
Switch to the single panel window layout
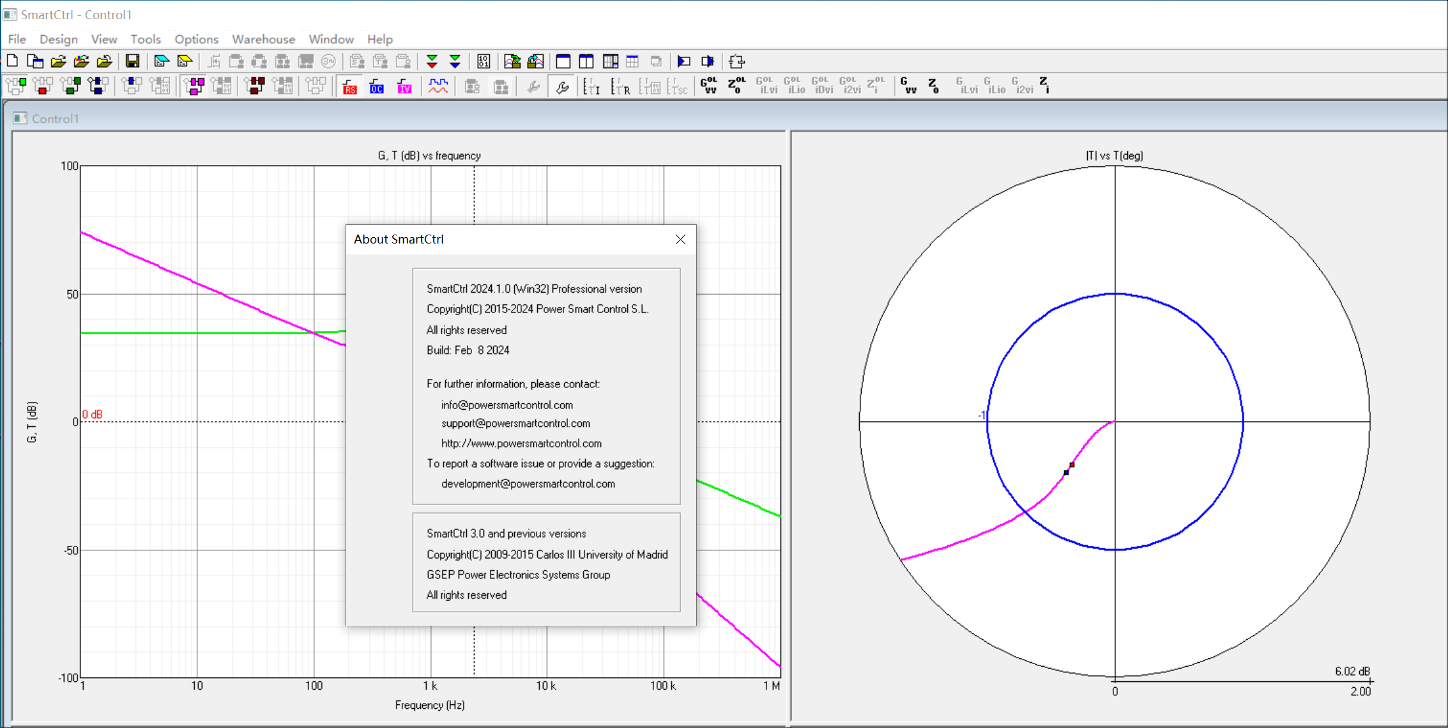tap(563, 61)
